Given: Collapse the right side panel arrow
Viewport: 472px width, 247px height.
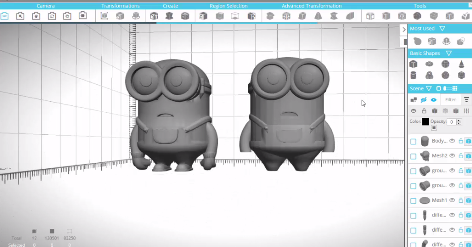Looking at the screenshot, I should point(404,29).
